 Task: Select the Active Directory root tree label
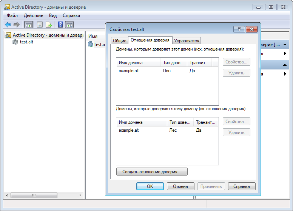(48, 35)
